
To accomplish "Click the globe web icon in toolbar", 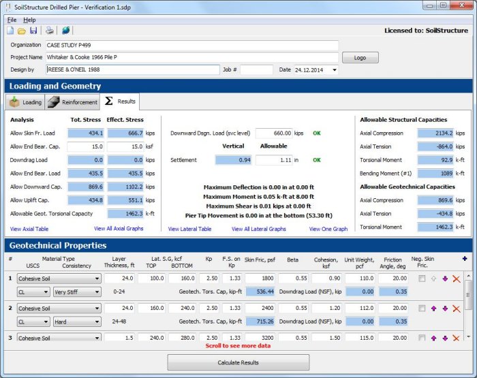I will coord(66,31).
